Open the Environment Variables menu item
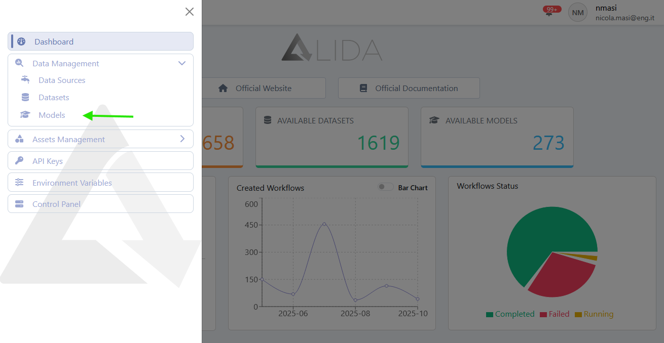Viewport: 664px width, 343px height. (x=100, y=182)
